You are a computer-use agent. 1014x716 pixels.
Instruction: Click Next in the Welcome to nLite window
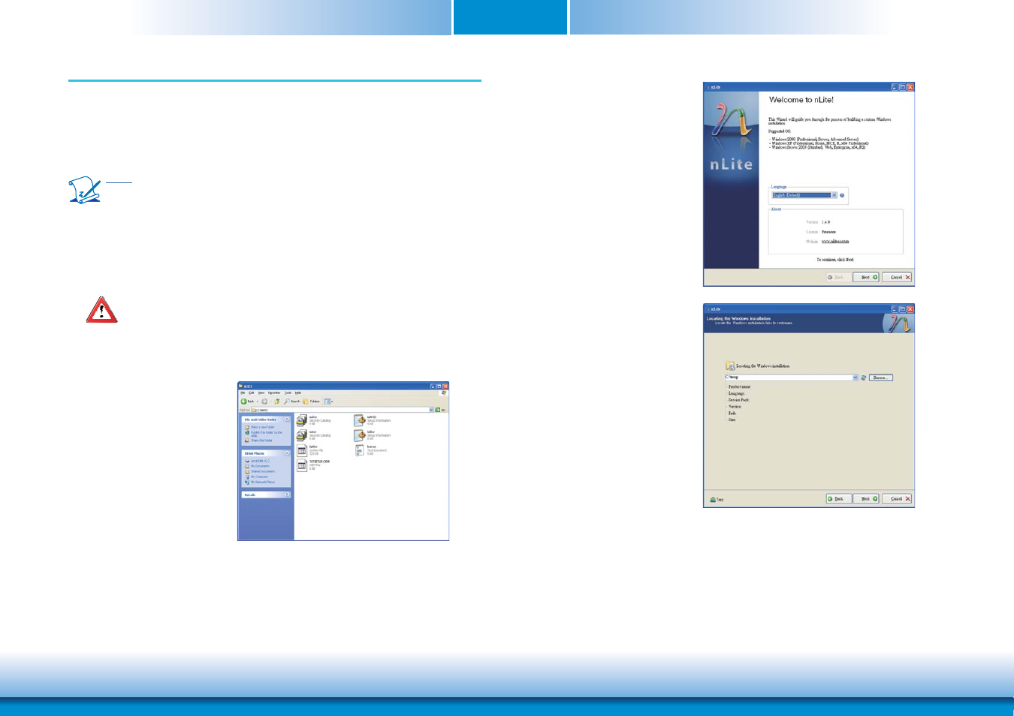point(865,277)
